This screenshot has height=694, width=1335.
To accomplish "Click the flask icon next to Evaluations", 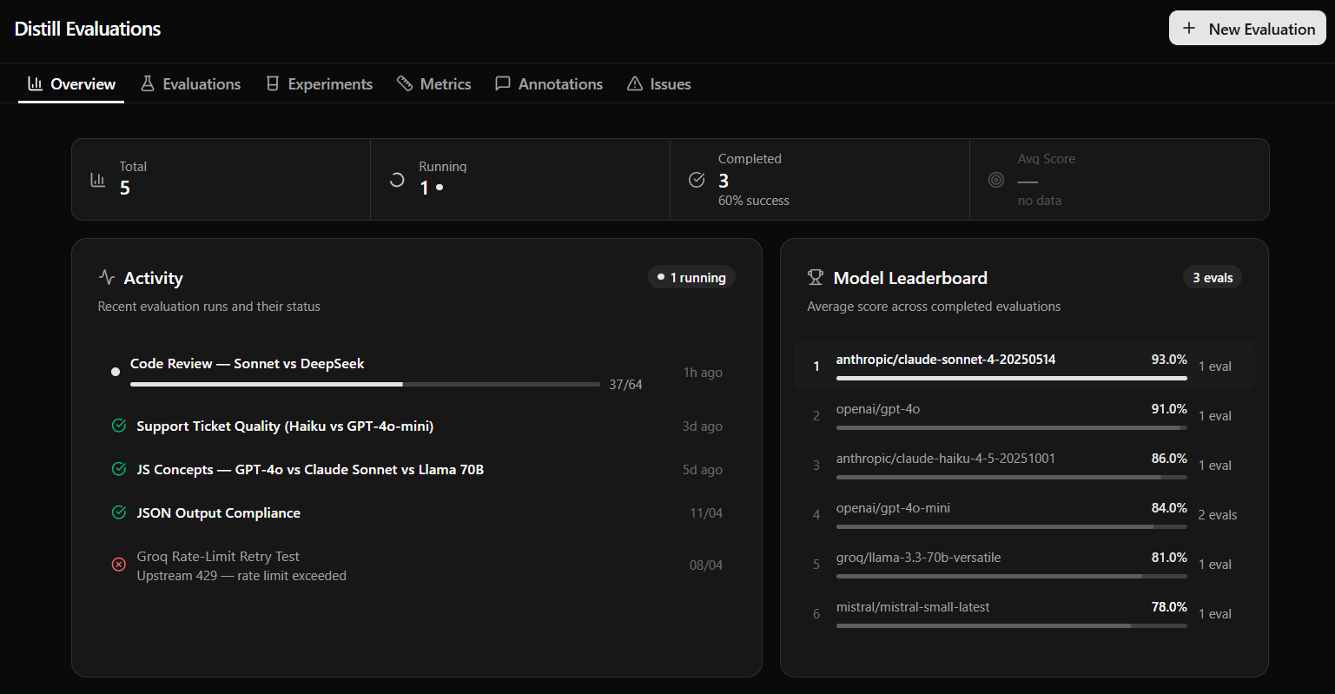I will coord(147,83).
